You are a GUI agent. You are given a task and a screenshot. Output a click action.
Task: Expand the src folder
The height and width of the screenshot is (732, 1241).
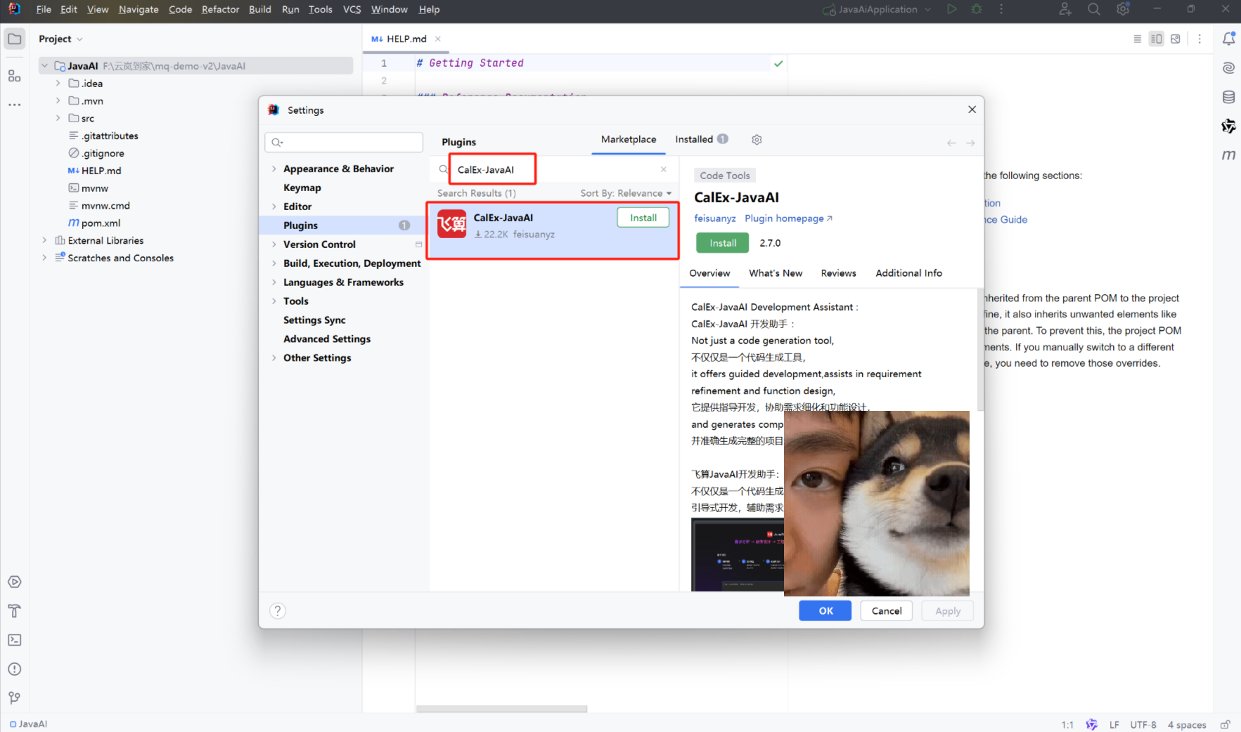(58, 118)
